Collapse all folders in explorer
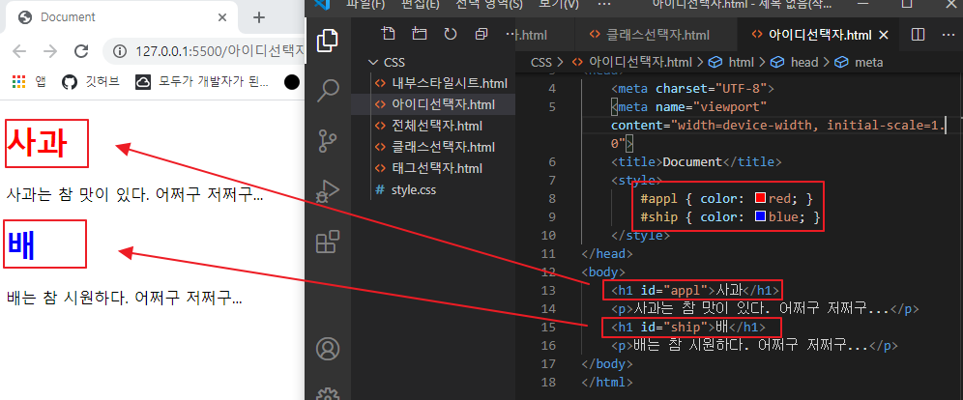This screenshot has height=400, width=963. pyautogui.click(x=481, y=35)
